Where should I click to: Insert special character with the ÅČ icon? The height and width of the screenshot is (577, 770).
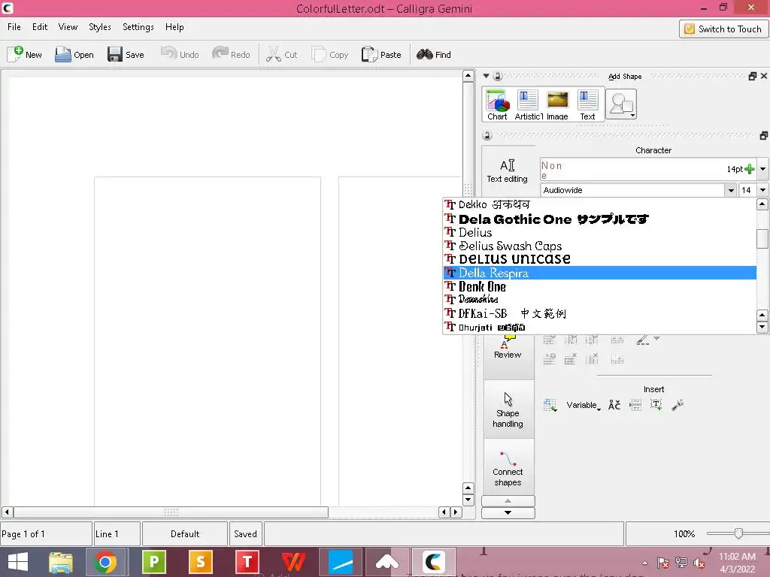614,405
